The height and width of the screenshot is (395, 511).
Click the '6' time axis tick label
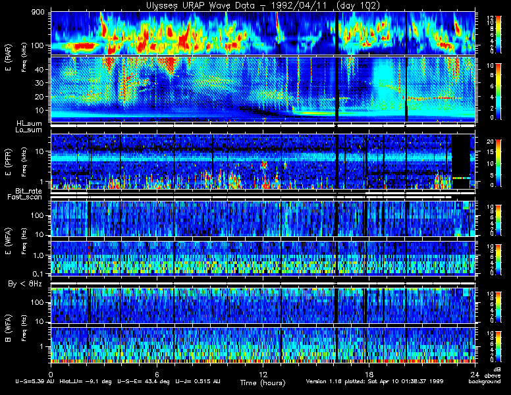coord(157,374)
